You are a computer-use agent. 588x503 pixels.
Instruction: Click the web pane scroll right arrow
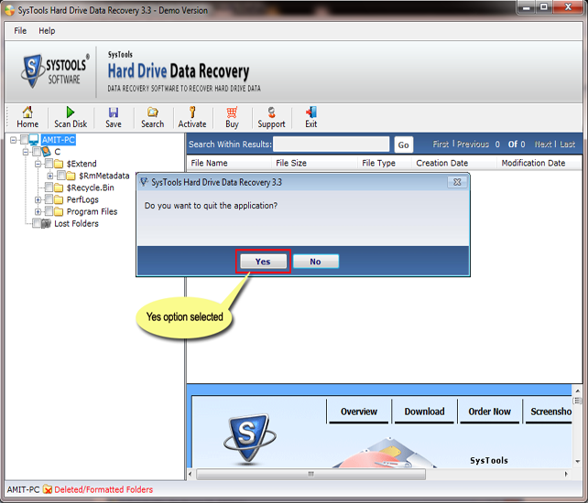[566, 474]
